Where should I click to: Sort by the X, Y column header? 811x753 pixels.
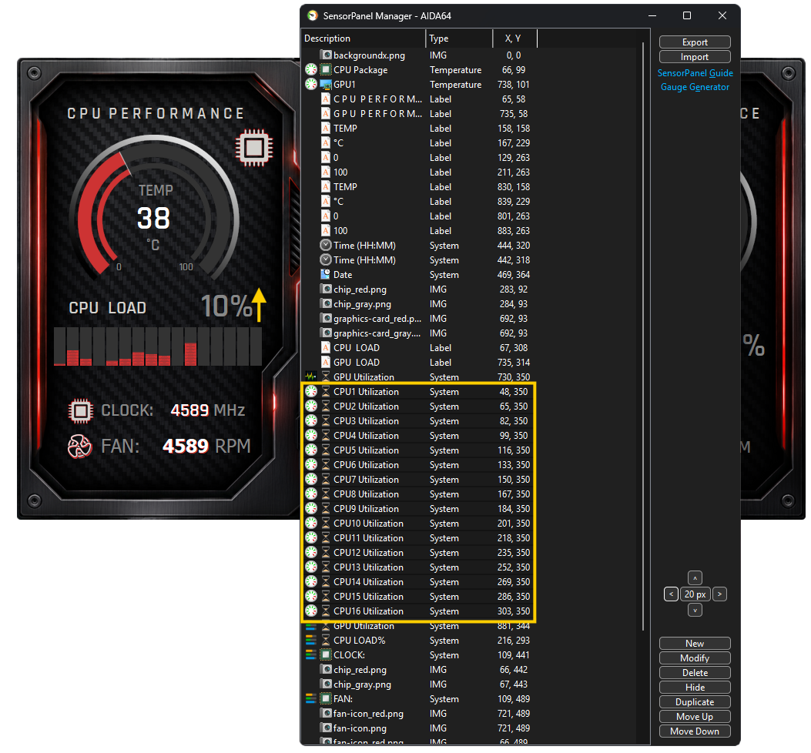click(x=515, y=38)
